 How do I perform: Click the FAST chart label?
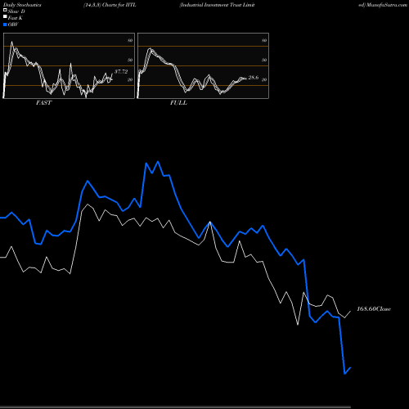[43, 103]
